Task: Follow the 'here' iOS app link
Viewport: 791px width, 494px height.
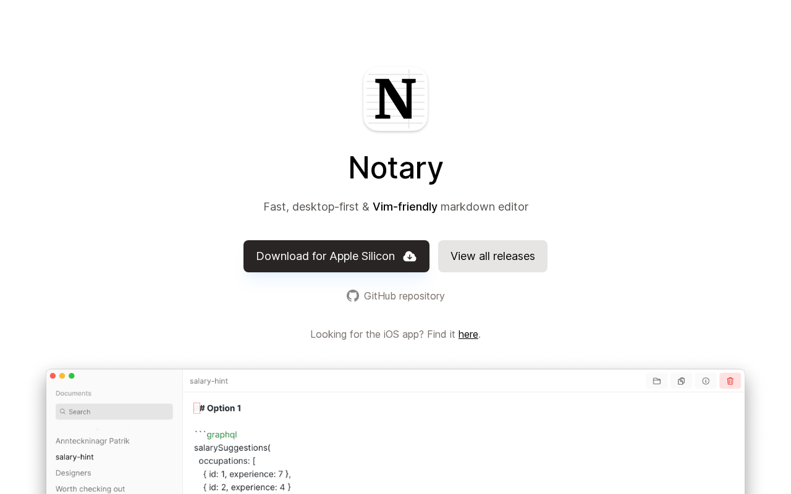Action: point(468,334)
